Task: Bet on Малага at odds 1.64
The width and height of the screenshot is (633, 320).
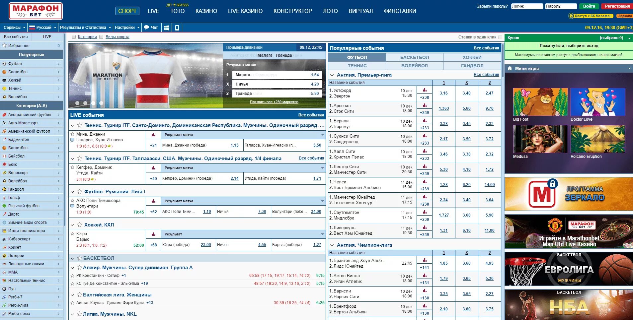Action: pyautogui.click(x=277, y=75)
